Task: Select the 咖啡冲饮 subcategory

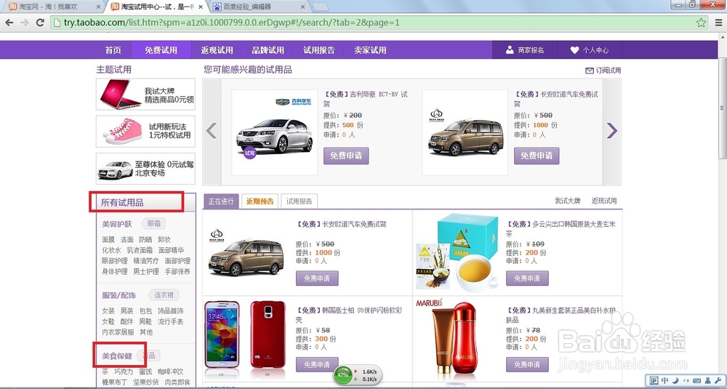Action: pos(171,372)
